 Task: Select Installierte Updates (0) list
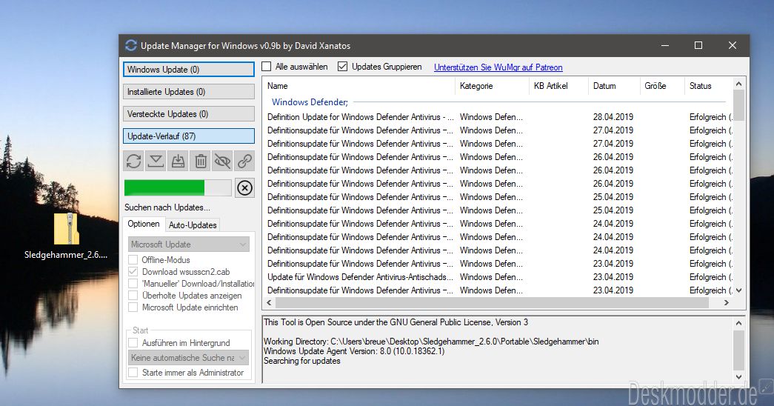pos(189,92)
